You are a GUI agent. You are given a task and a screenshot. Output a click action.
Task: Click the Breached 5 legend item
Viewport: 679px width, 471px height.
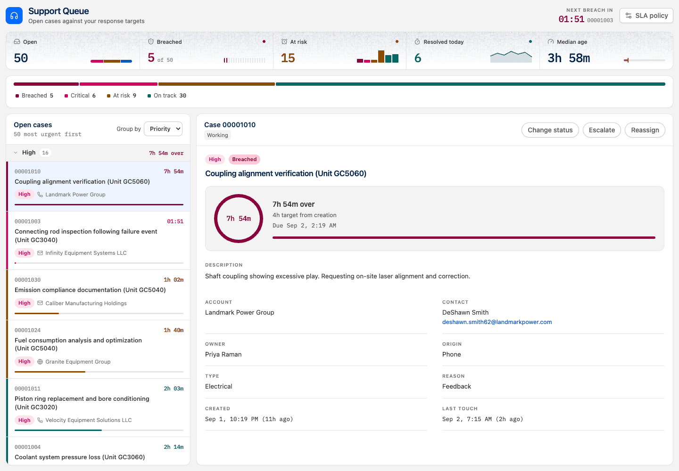pos(34,96)
